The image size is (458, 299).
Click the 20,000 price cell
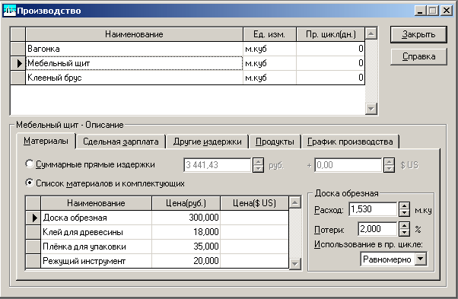coord(186,261)
